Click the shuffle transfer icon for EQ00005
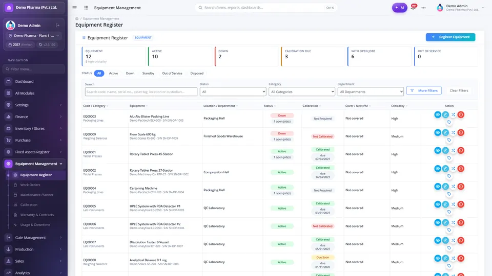Image resolution: width=492 pixels, height=276 pixels. 453,204
